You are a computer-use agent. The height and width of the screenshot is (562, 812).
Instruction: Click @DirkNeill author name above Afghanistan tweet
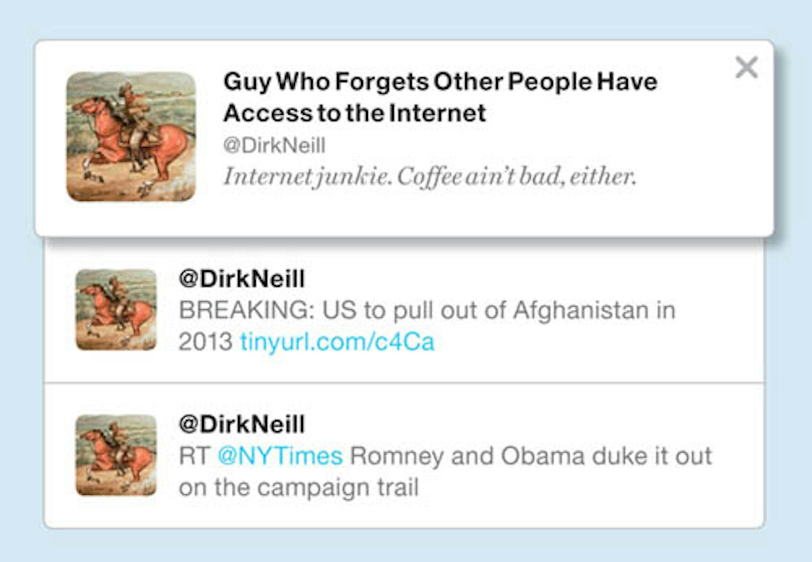(242, 279)
